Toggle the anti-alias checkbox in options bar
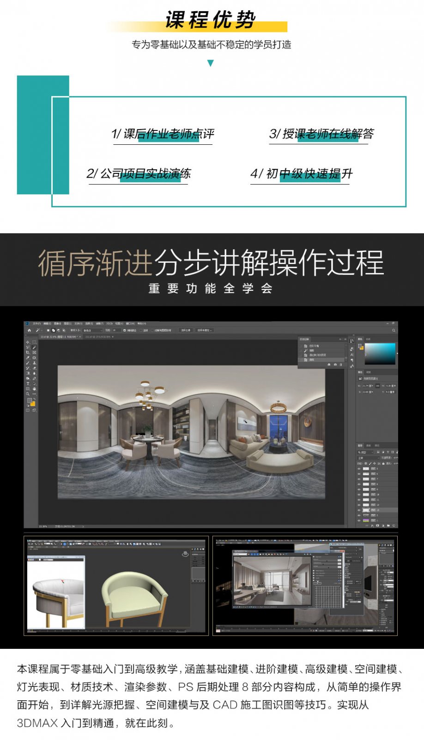Image resolution: width=424 pixels, height=740 pixels. [125, 330]
